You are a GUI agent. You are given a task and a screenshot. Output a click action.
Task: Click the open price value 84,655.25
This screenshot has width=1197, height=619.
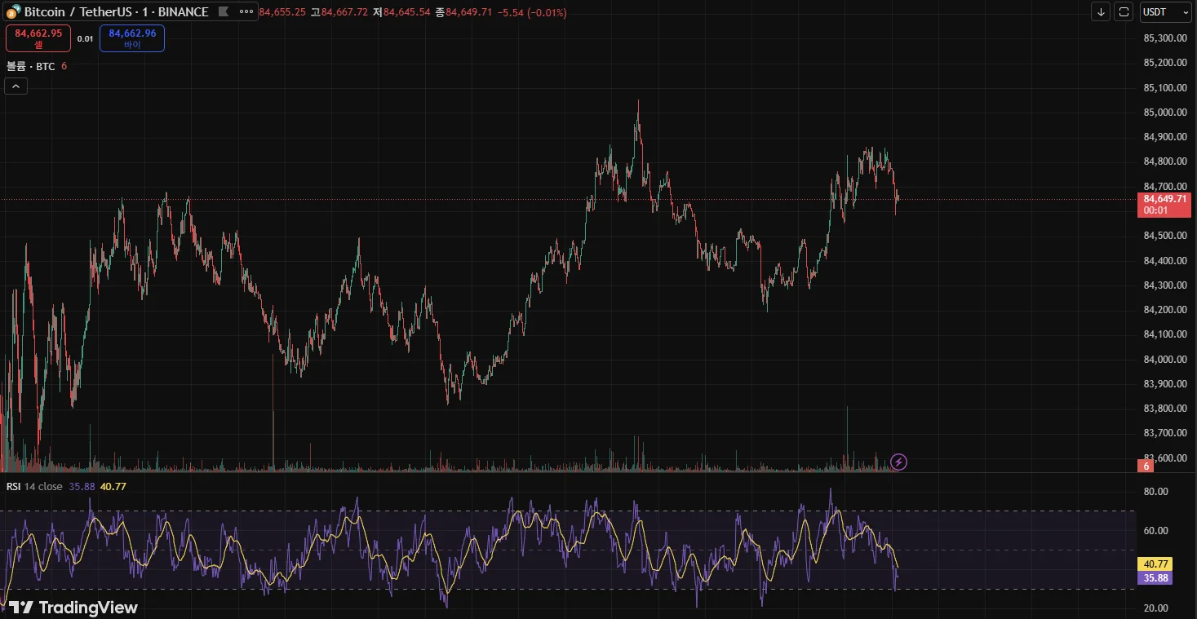point(282,12)
